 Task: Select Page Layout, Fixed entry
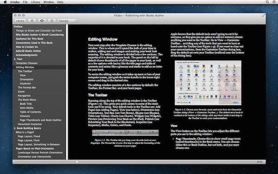point(29,136)
